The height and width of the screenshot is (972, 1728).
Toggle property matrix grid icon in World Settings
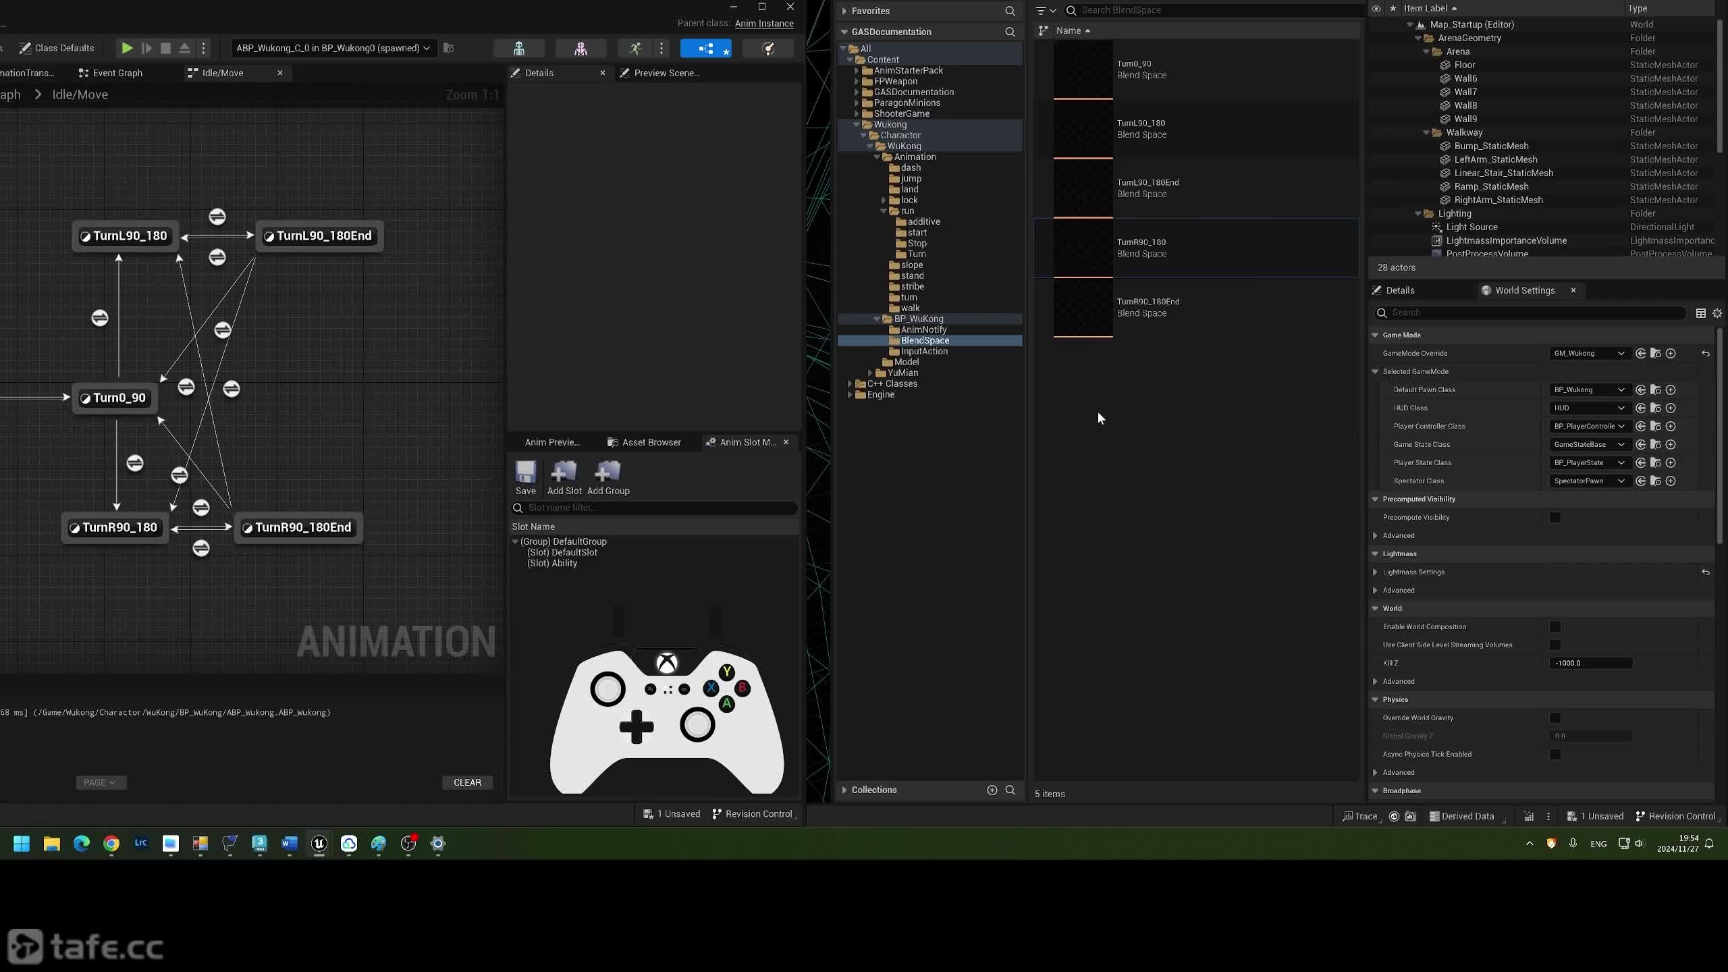1701,313
